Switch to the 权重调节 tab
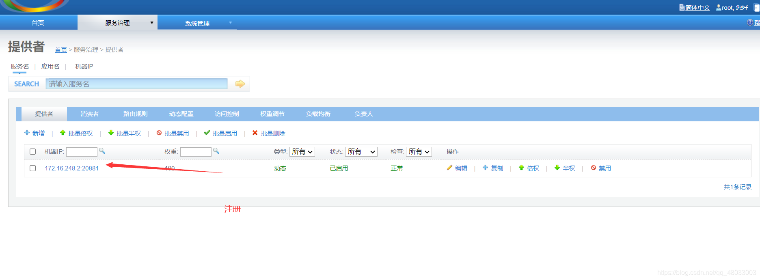The height and width of the screenshot is (280, 760). (x=272, y=114)
